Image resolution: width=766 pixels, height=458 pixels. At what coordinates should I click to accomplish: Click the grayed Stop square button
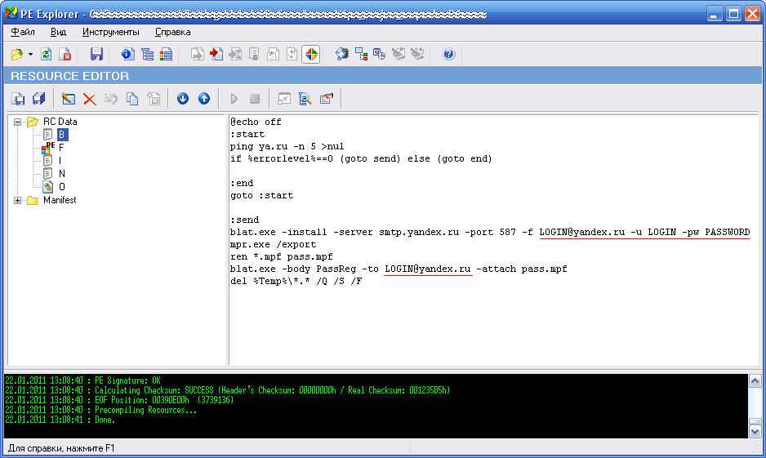click(x=255, y=99)
